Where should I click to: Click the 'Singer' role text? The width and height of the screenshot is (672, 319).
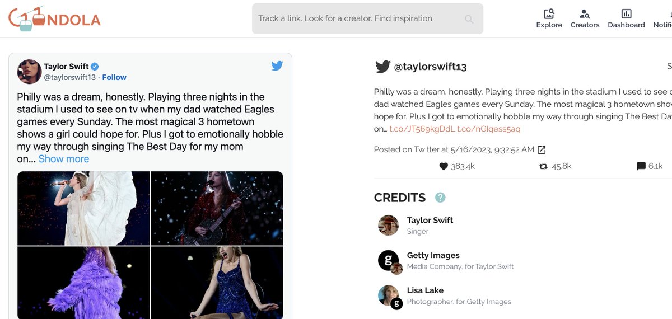(x=418, y=231)
